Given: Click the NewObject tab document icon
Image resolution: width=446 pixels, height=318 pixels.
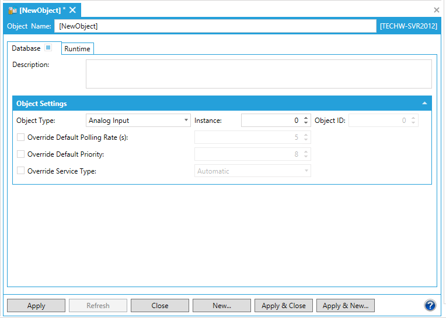Looking at the screenshot, I should 12,10.
